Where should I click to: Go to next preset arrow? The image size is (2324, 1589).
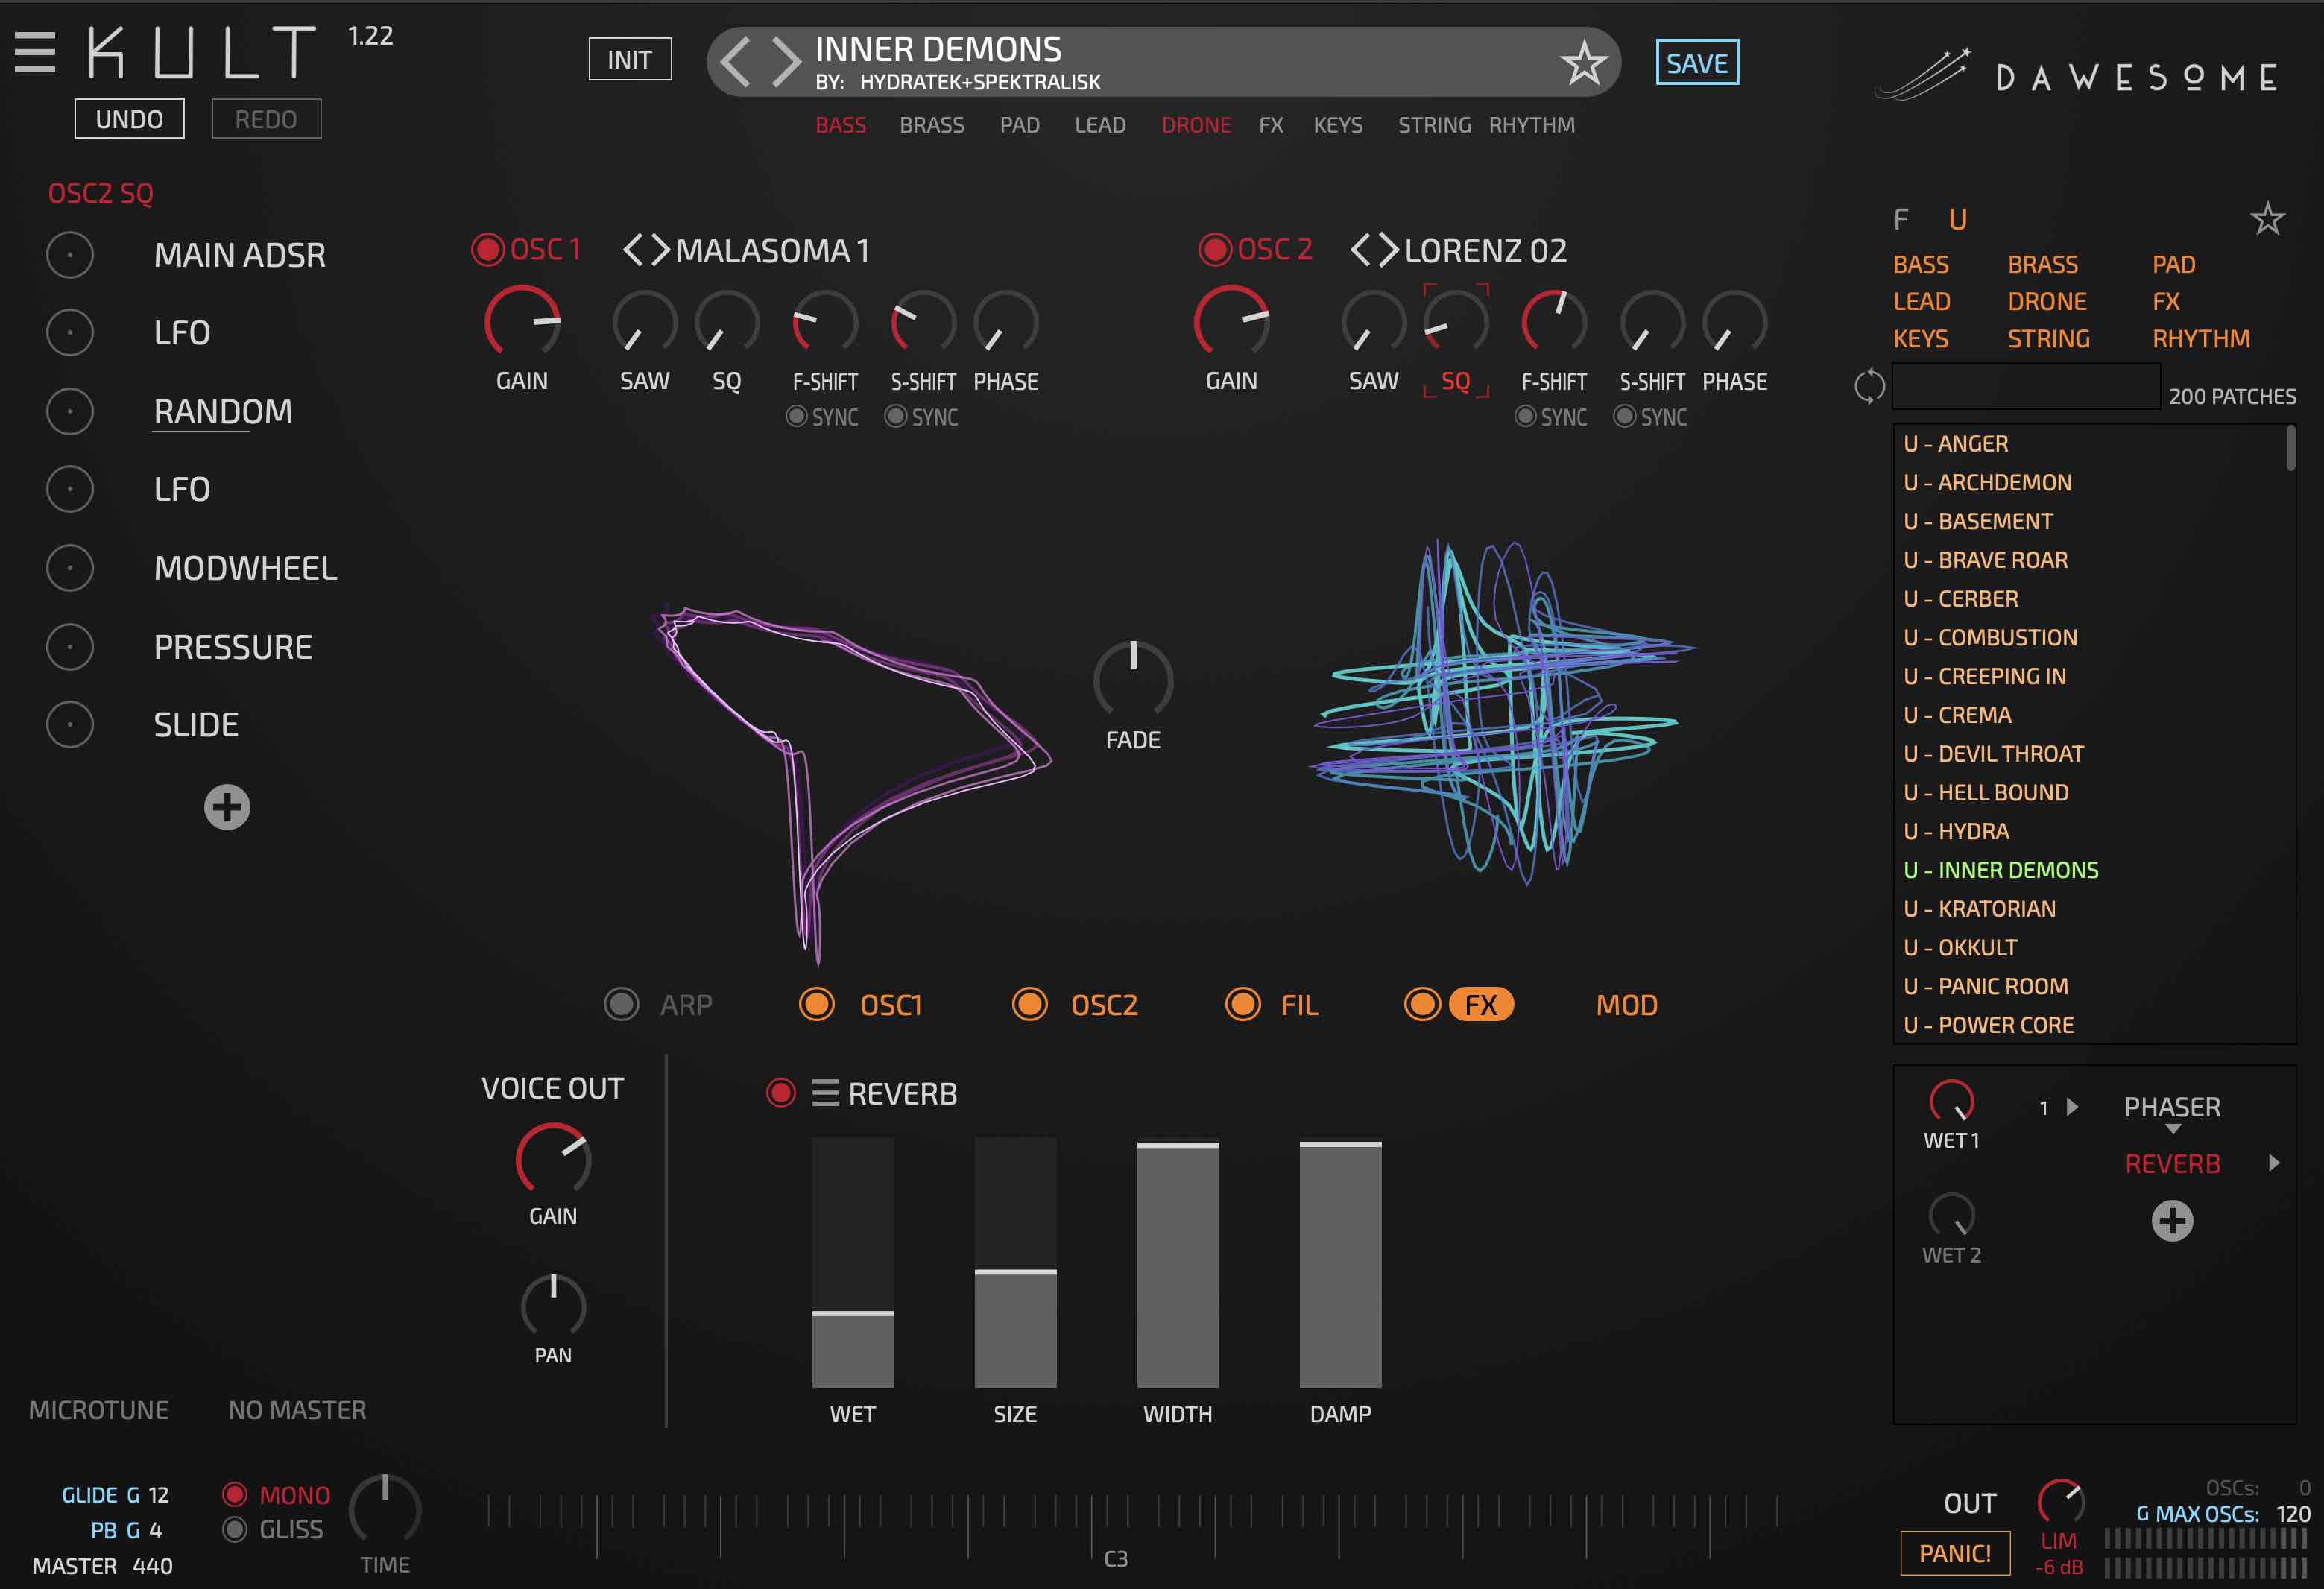786,62
